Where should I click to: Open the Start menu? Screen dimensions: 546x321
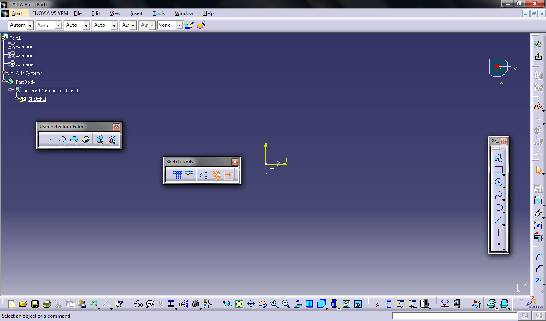click(17, 13)
